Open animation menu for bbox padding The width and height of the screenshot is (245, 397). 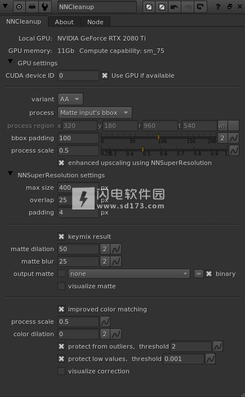(234, 138)
